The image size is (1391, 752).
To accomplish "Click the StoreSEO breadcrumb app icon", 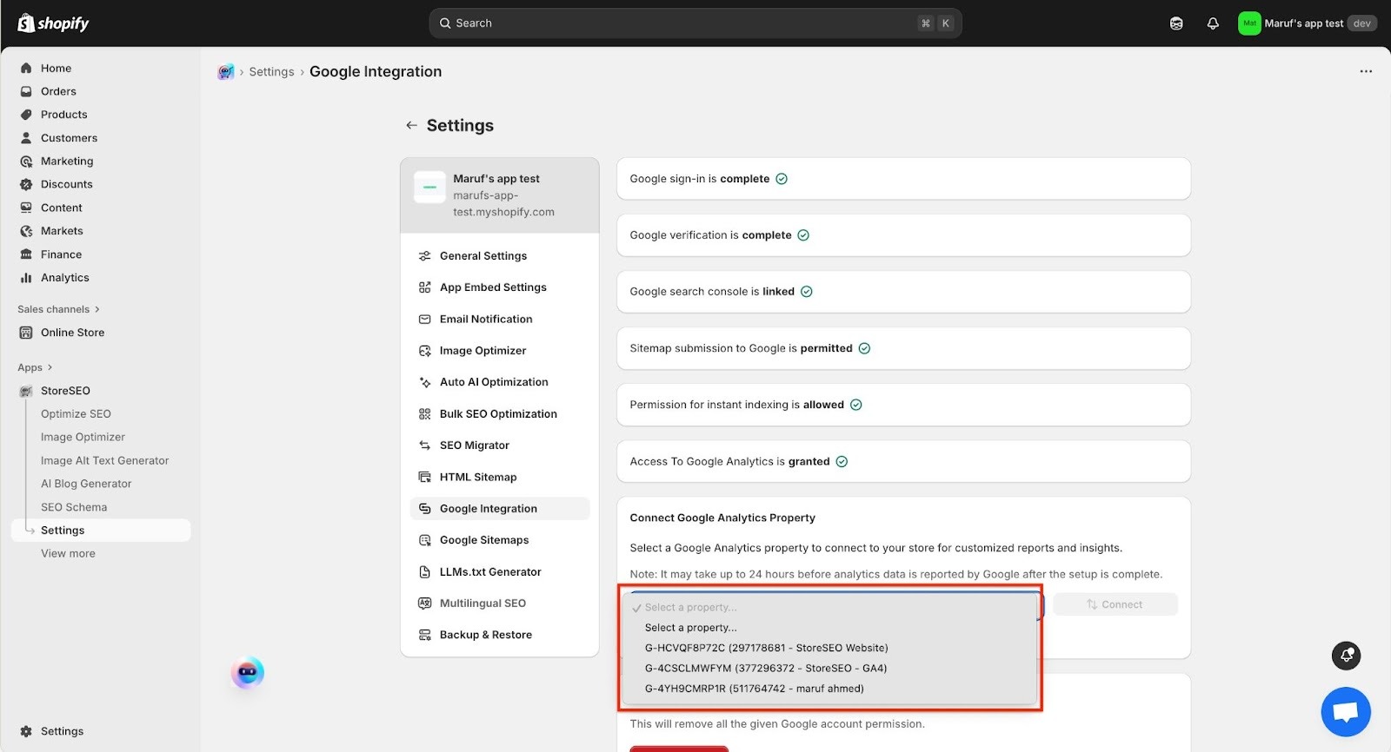I will coord(226,72).
